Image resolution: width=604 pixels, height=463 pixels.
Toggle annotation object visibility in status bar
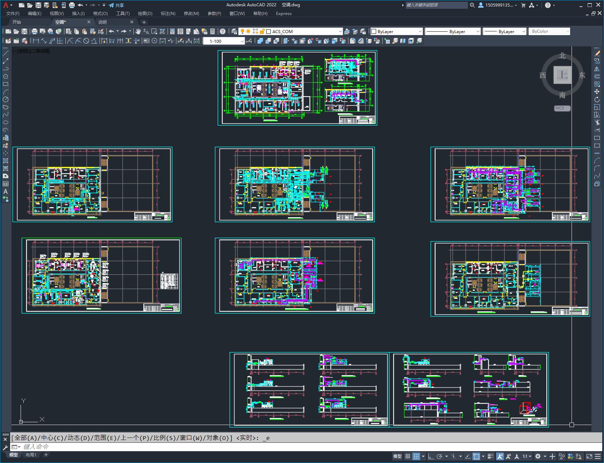(500, 456)
